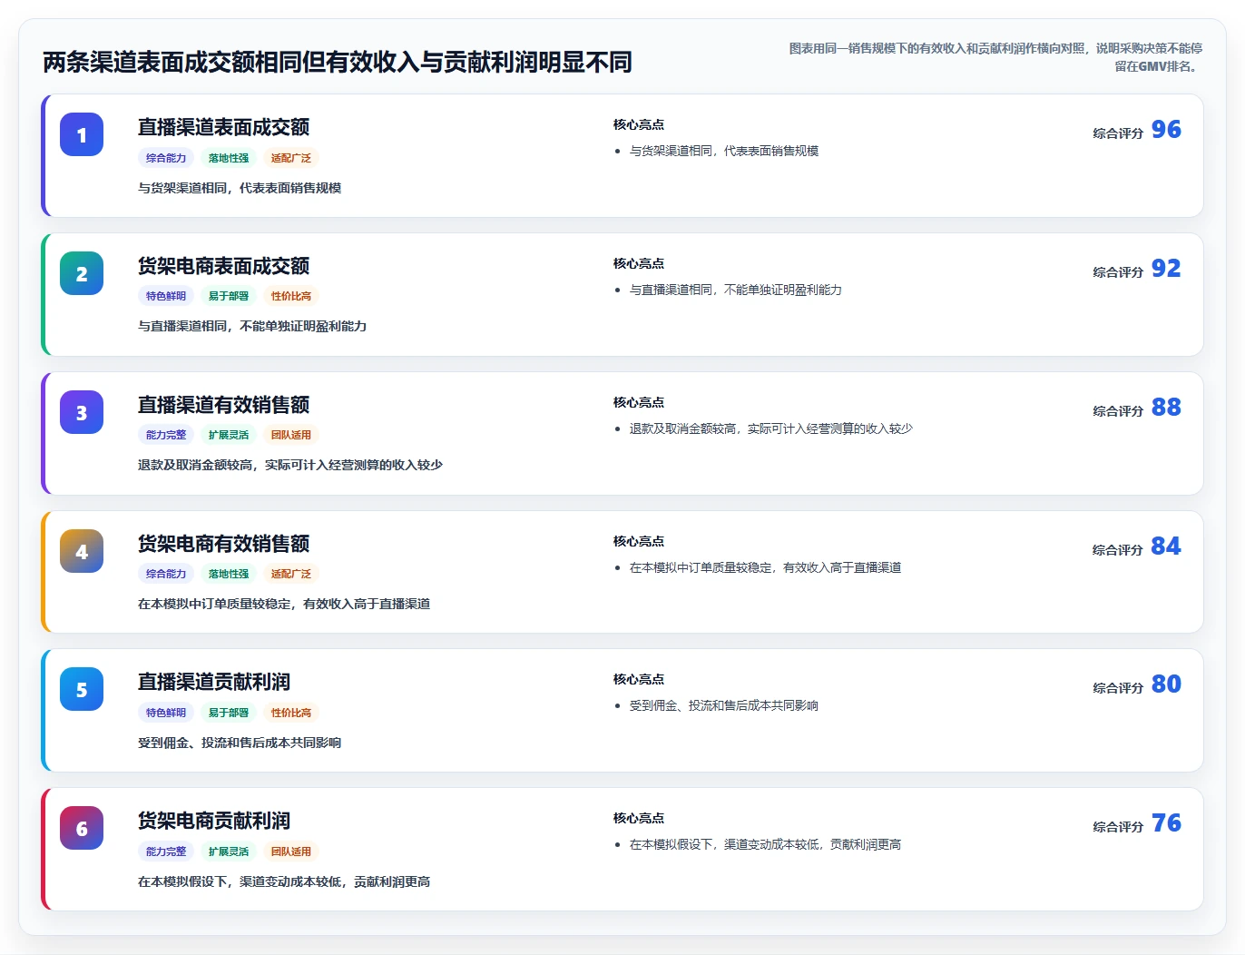This screenshot has height=955, width=1245.
Task: Select bullet 受到佣金、投流和售后成本 under 核心亮点
Action: 724,705
